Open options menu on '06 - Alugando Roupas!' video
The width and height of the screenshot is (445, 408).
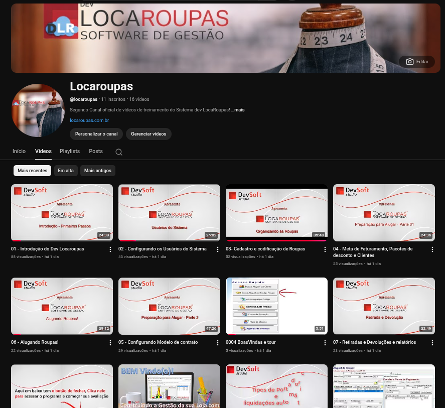pyautogui.click(x=110, y=343)
